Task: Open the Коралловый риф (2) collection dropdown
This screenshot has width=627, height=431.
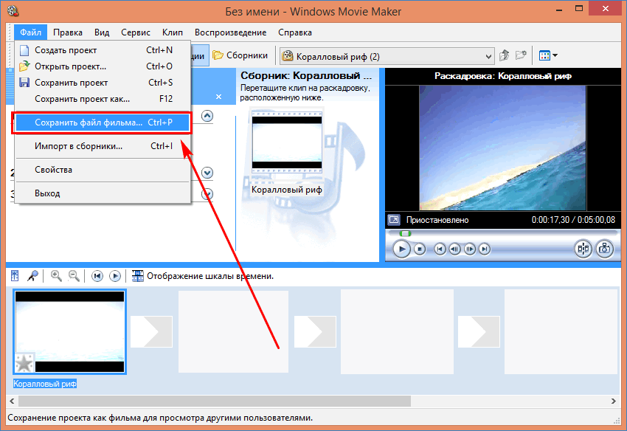Action: (x=488, y=55)
